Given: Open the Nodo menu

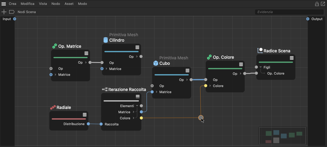Looking at the screenshot, I should point(56,4).
